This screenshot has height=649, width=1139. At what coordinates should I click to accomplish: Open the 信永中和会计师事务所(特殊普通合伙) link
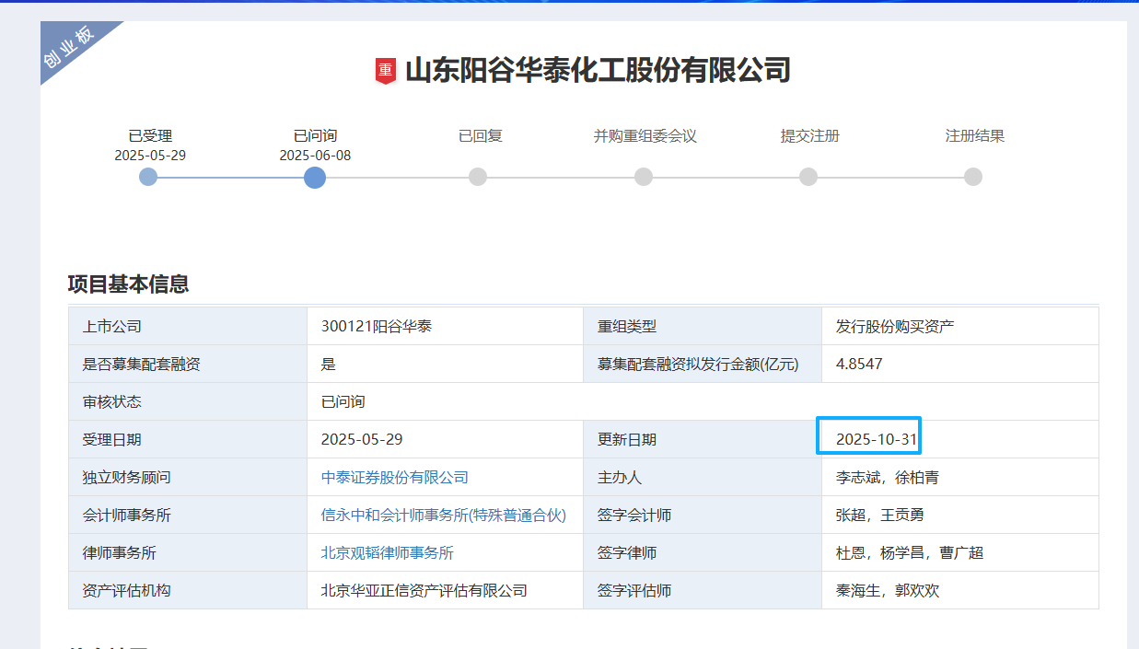pos(443,515)
